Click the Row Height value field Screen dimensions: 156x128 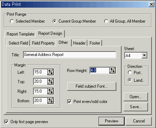[100, 70]
